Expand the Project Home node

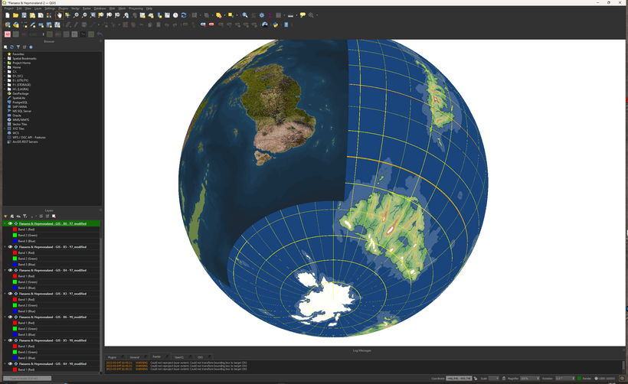[5, 63]
